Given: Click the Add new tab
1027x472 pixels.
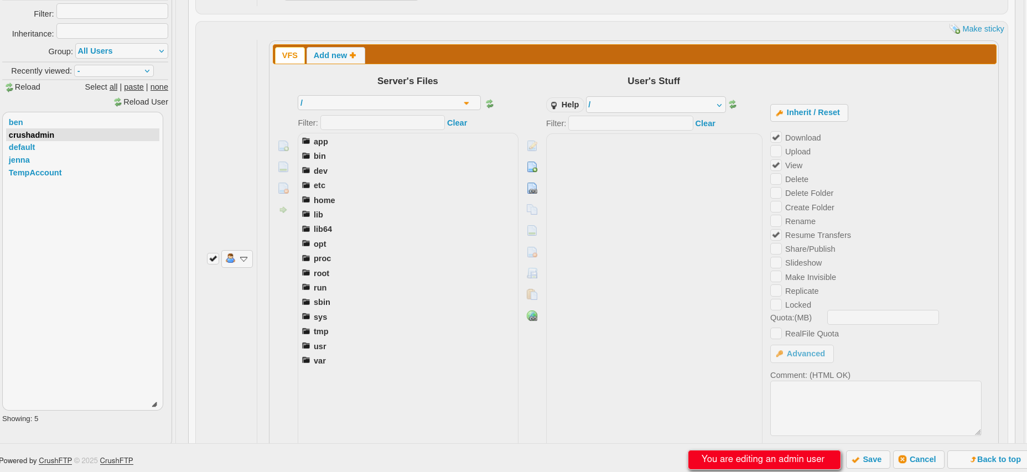Looking at the screenshot, I should [335, 55].
